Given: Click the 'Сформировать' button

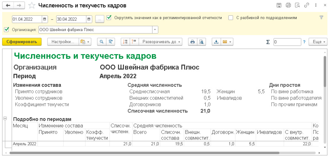Looking at the screenshot, I should tap(22, 42).
